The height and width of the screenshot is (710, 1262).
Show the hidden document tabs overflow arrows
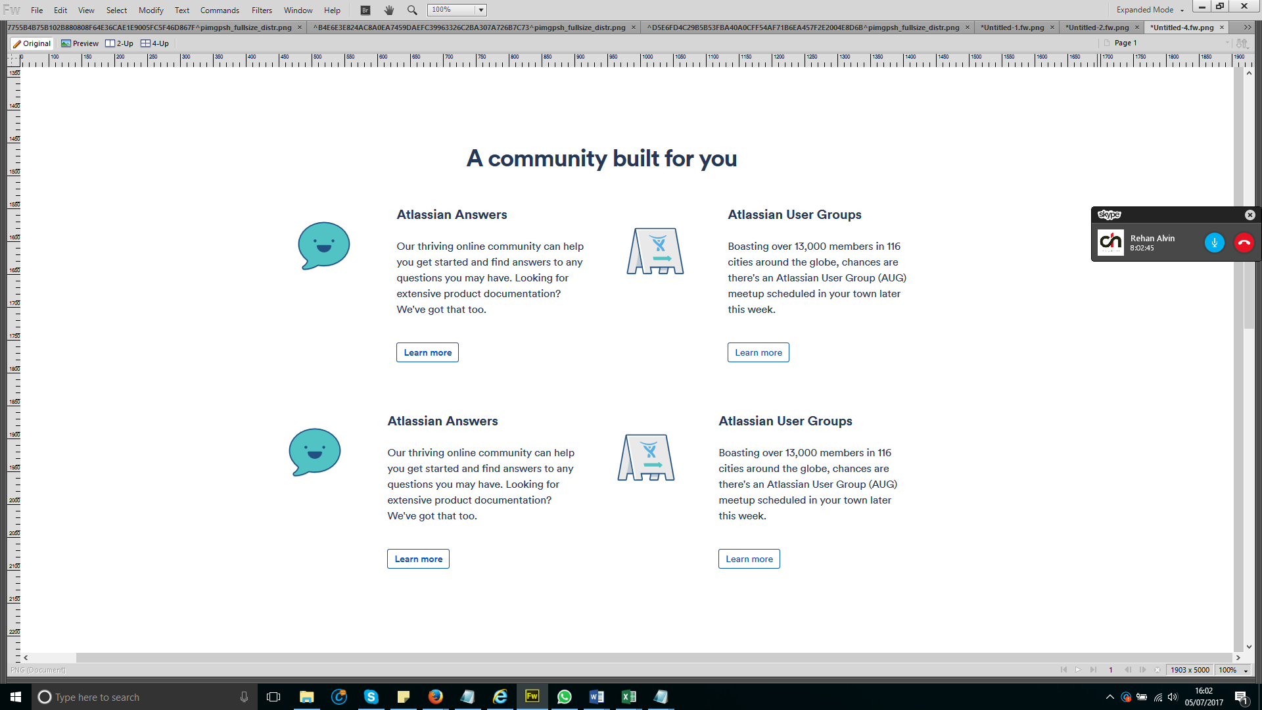click(1247, 28)
